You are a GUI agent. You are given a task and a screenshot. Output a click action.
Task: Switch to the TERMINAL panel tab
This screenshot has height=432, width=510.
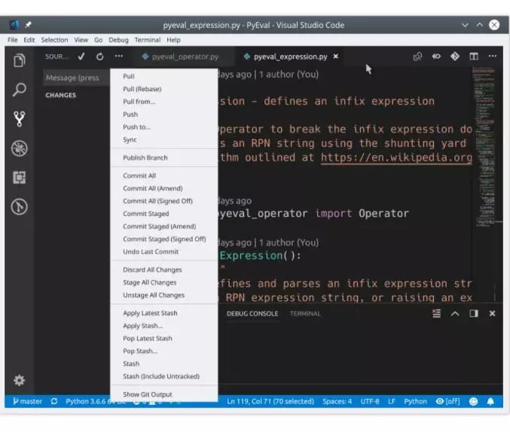click(305, 314)
